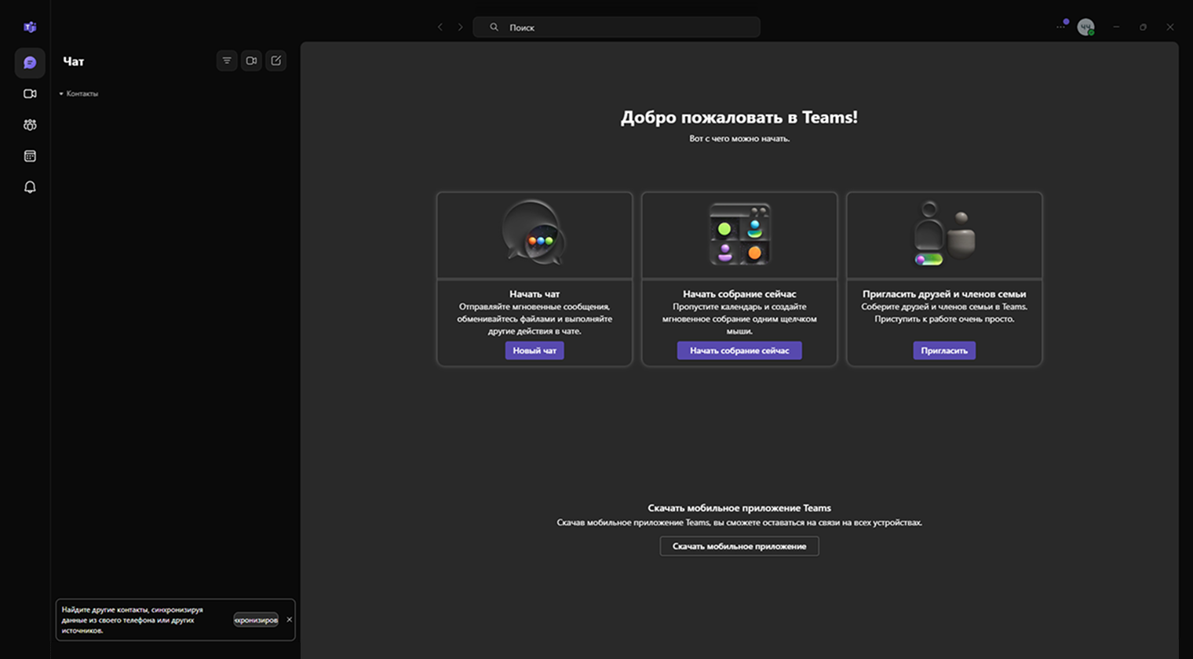Collapse the Контакты section
This screenshot has width=1193, height=659.
pos(78,93)
